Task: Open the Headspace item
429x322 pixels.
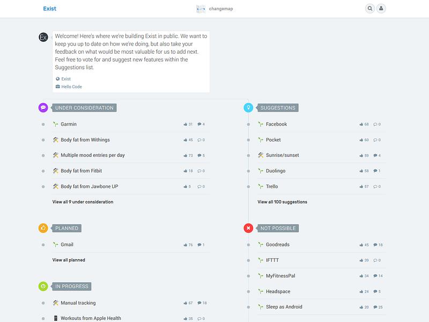Action: [x=278, y=291]
